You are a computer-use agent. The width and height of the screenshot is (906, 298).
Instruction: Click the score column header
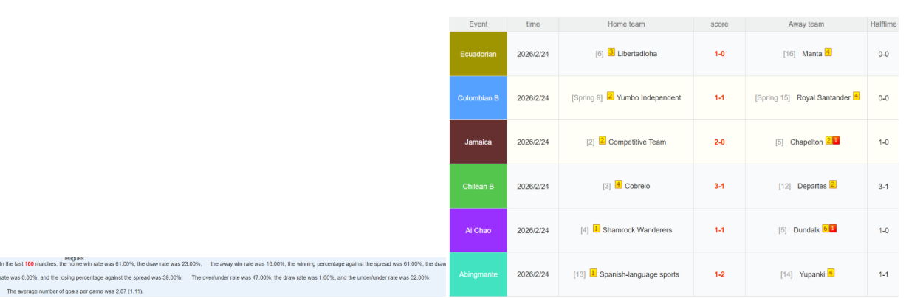718,24
